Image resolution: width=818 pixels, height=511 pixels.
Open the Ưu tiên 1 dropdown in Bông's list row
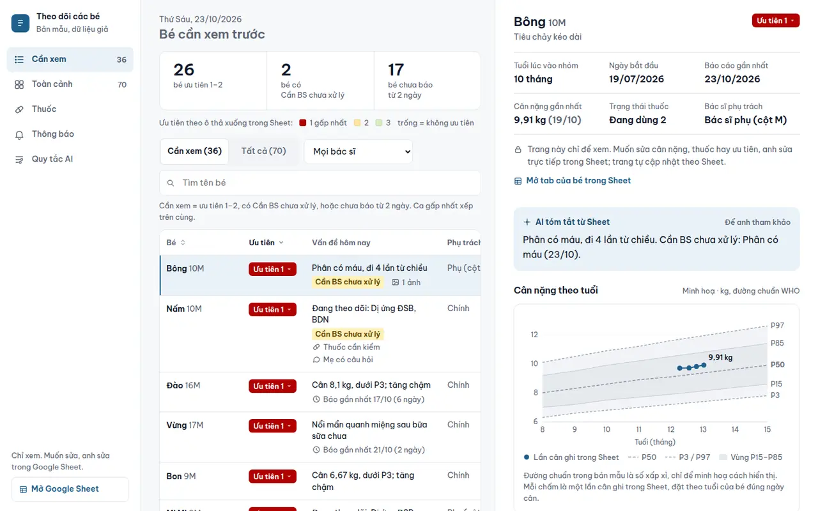[272, 270]
